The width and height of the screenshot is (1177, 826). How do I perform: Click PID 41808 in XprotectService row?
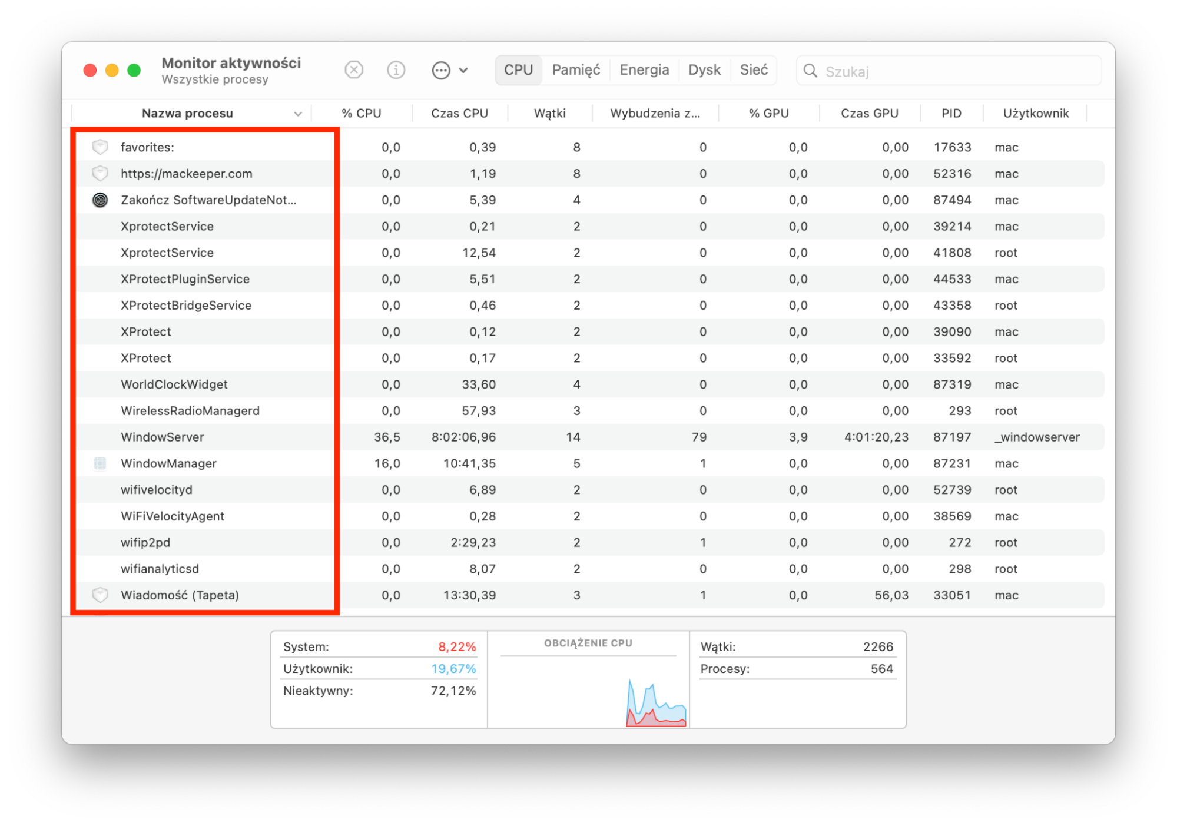coord(952,253)
